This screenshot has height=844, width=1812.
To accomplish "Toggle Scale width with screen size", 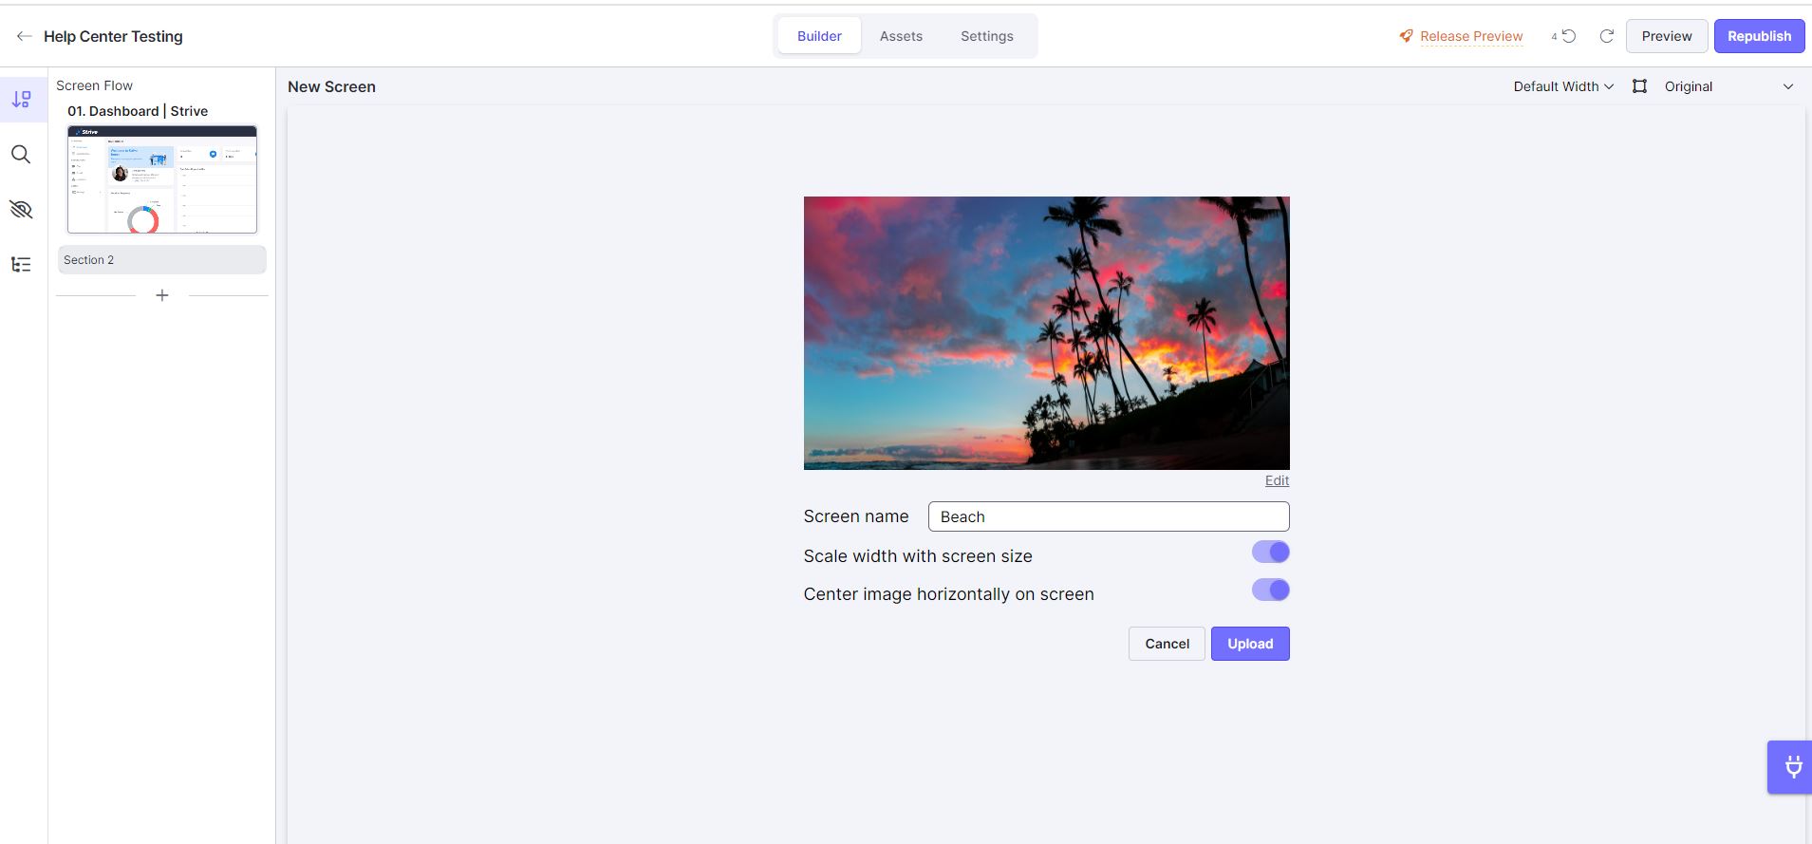I will [1270, 552].
